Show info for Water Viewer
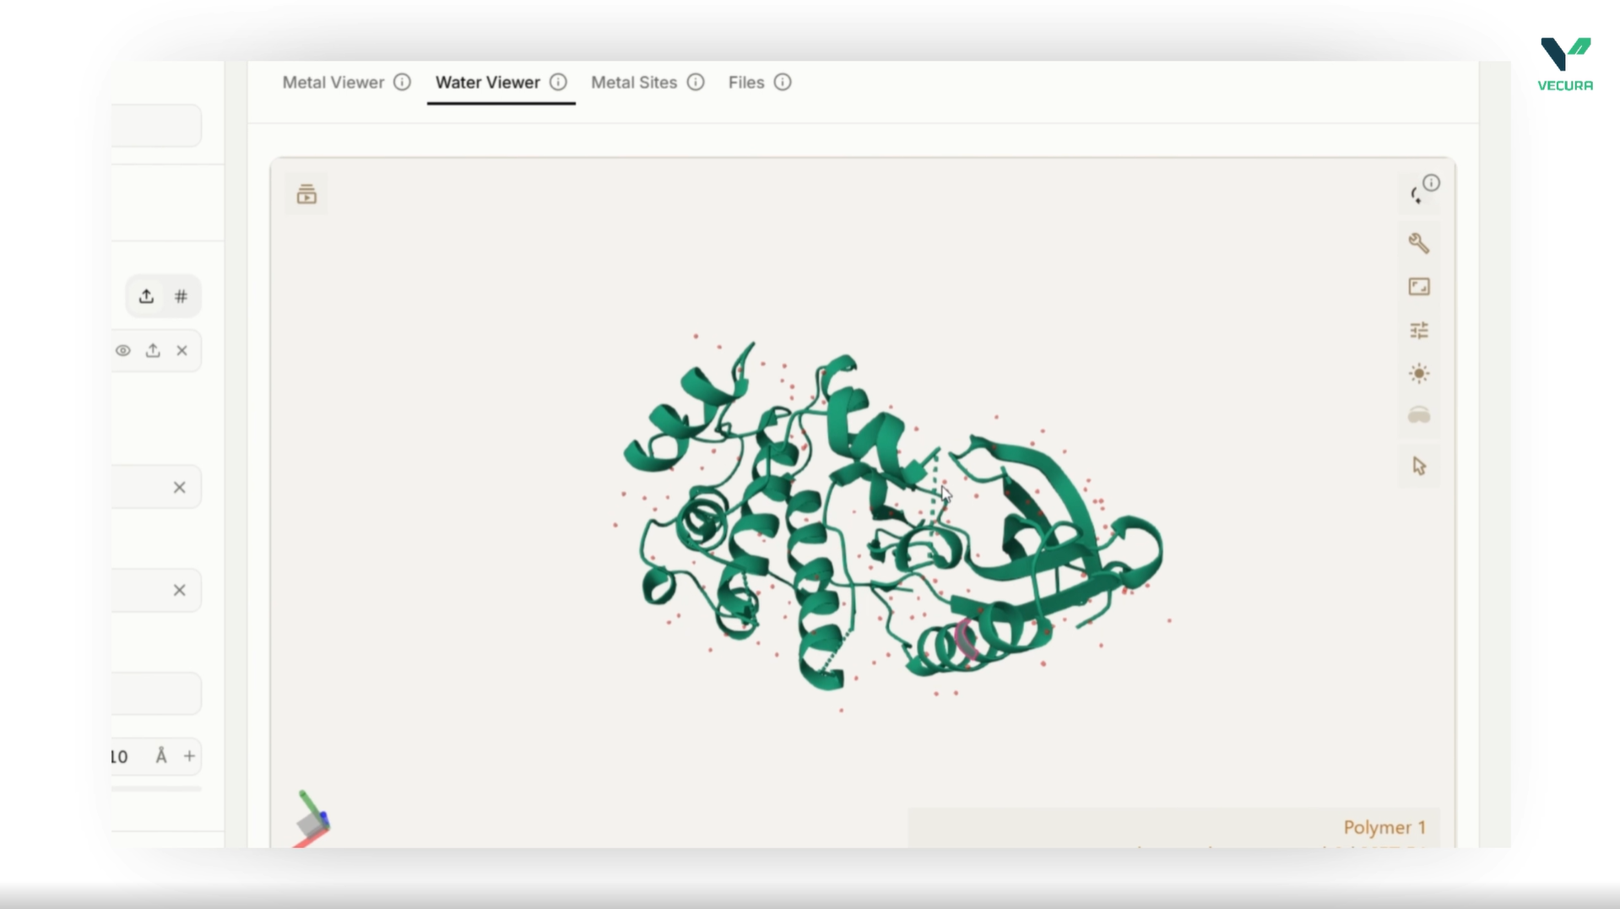This screenshot has height=909, width=1620. pos(558,83)
